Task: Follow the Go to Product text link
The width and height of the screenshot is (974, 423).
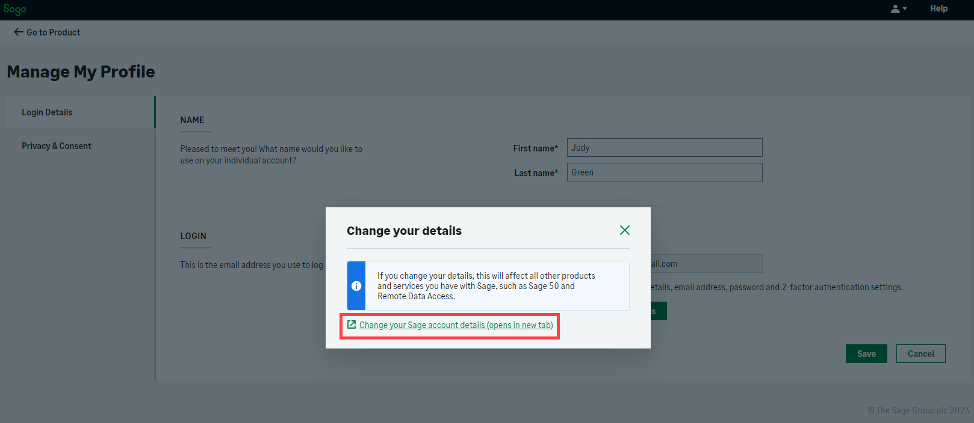Action: tap(53, 32)
